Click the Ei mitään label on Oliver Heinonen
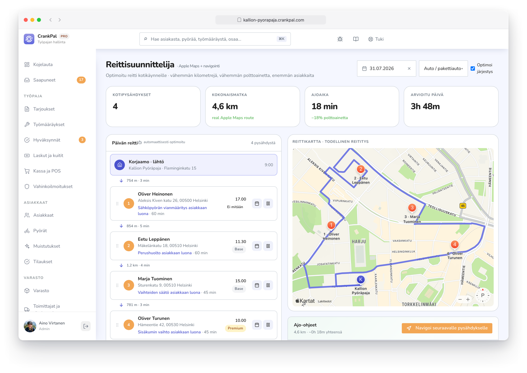Image resolution: width=527 pixels, height=373 pixels. click(235, 207)
